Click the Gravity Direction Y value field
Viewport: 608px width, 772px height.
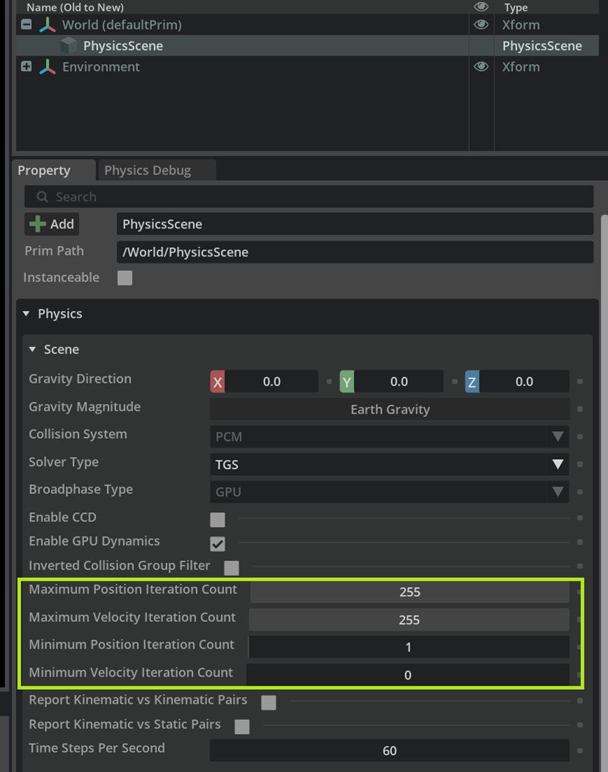coord(399,381)
